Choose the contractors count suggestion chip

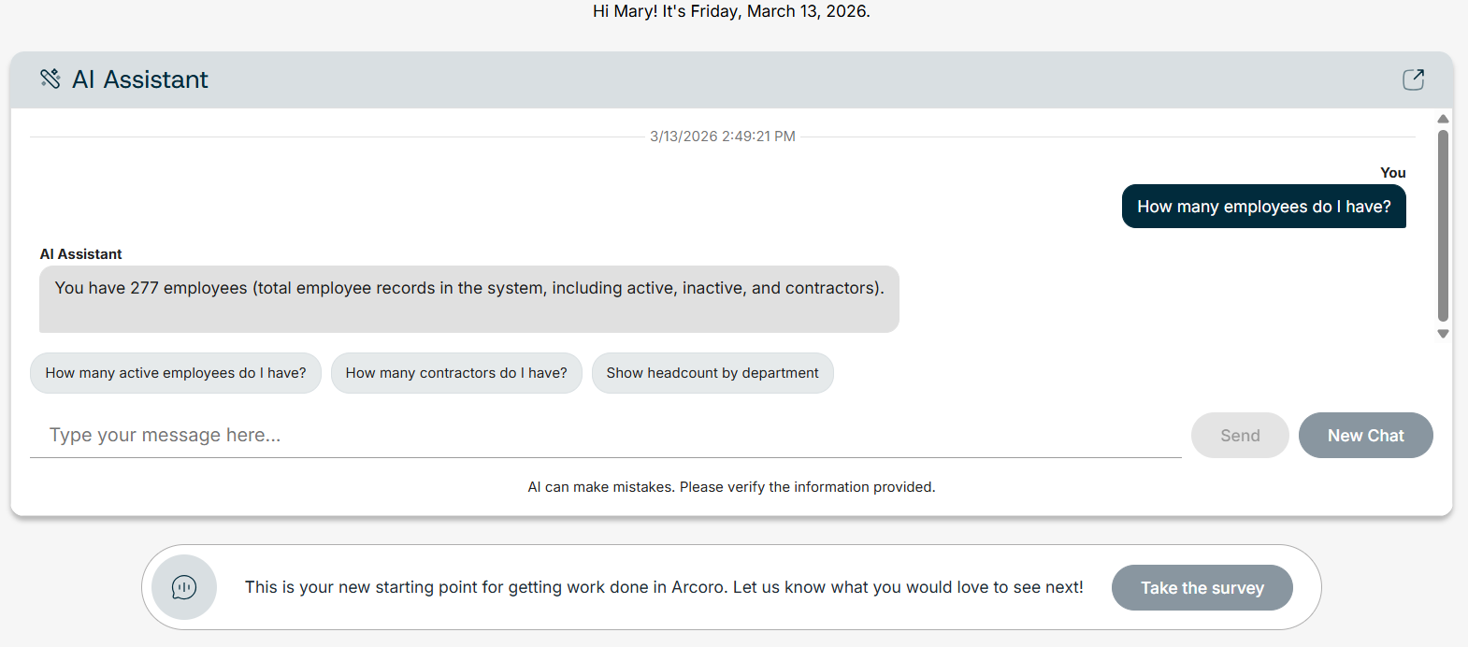(456, 373)
